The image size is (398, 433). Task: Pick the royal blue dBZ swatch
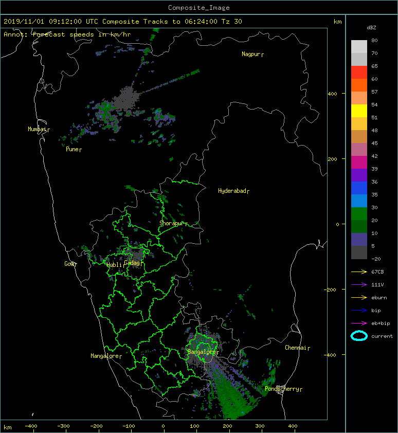(359, 188)
